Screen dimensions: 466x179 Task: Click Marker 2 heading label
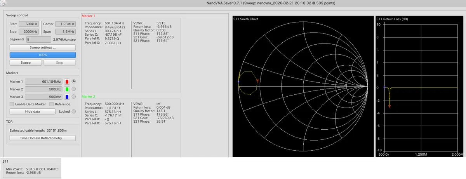coord(88,96)
